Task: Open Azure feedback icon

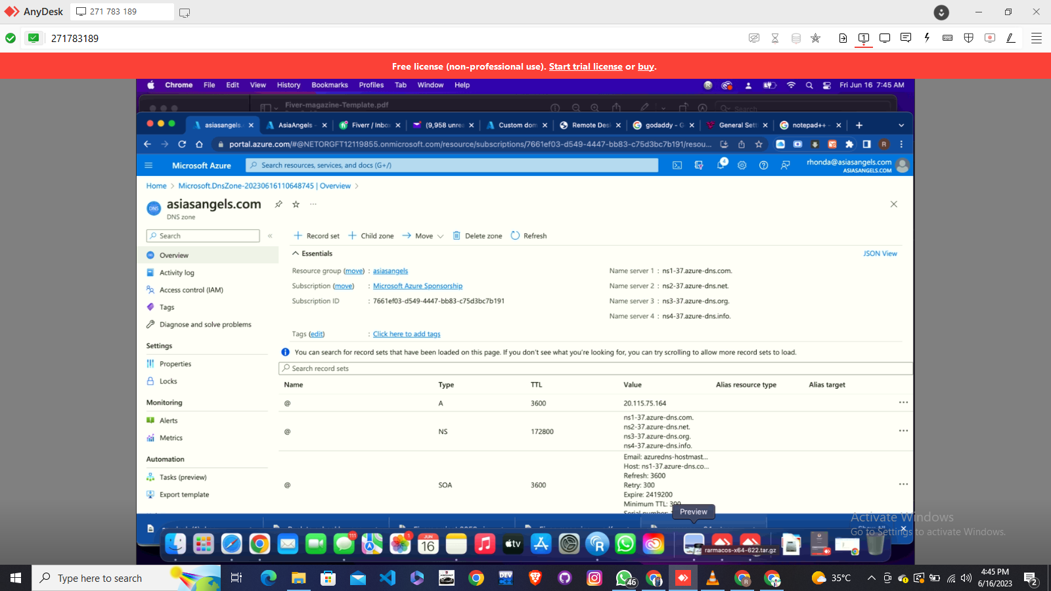Action: pyautogui.click(x=786, y=165)
